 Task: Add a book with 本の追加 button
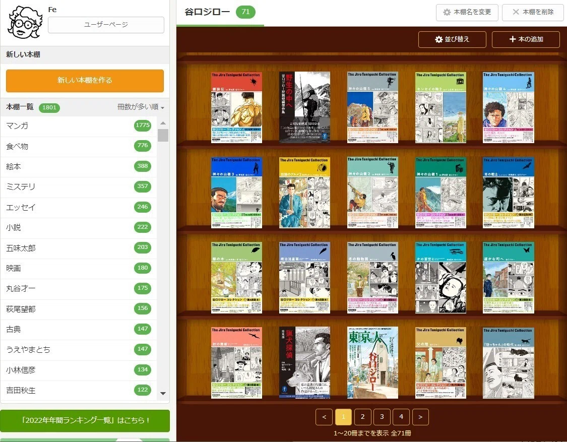(526, 39)
